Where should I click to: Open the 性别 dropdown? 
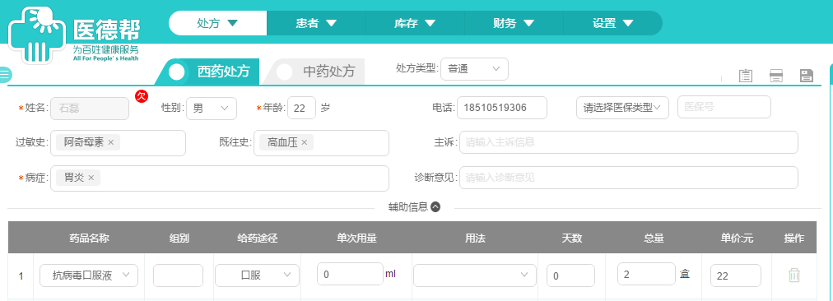pos(212,108)
